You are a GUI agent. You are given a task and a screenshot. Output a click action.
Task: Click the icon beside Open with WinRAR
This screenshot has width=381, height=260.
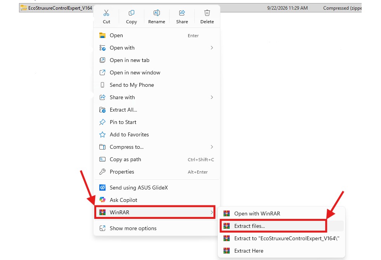coord(227,214)
